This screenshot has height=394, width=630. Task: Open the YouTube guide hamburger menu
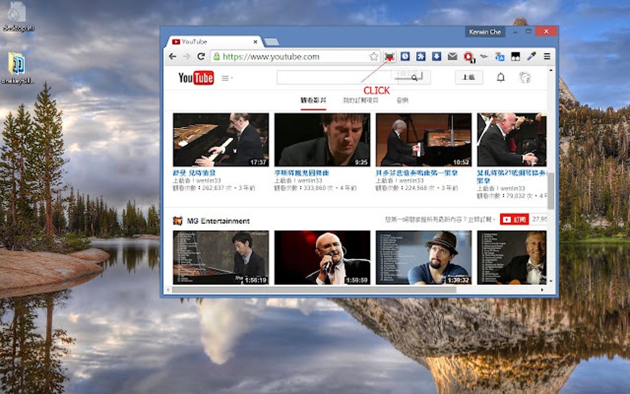225,78
